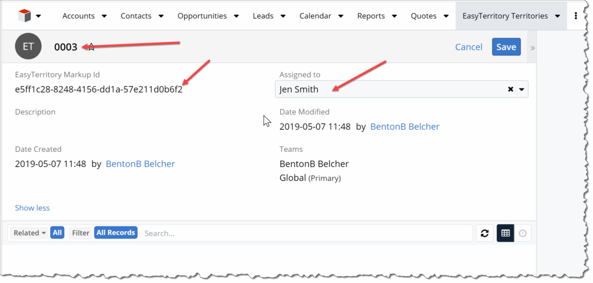The height and width of the screenshot is (283, 593).
Task: Open the Reports module tab
Action: [371, 16]
